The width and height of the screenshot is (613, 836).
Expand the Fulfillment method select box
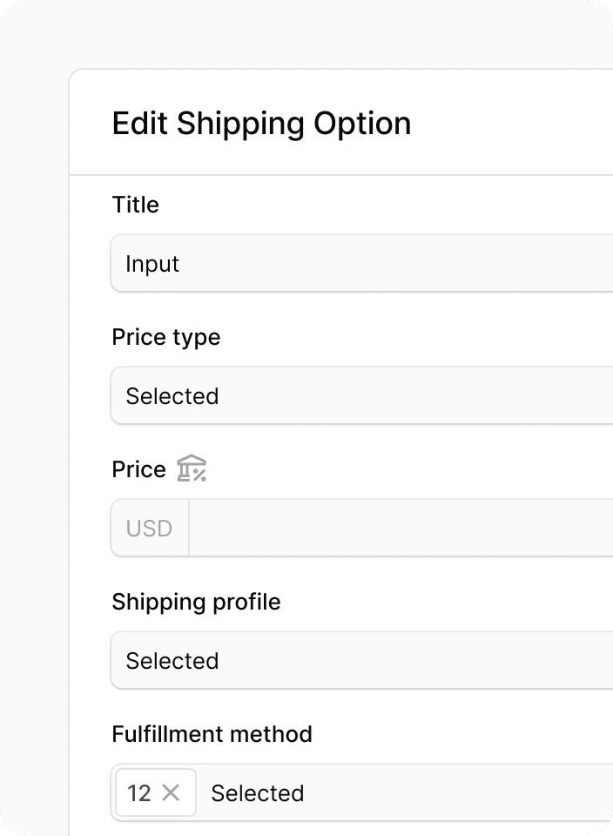[362, 792]
